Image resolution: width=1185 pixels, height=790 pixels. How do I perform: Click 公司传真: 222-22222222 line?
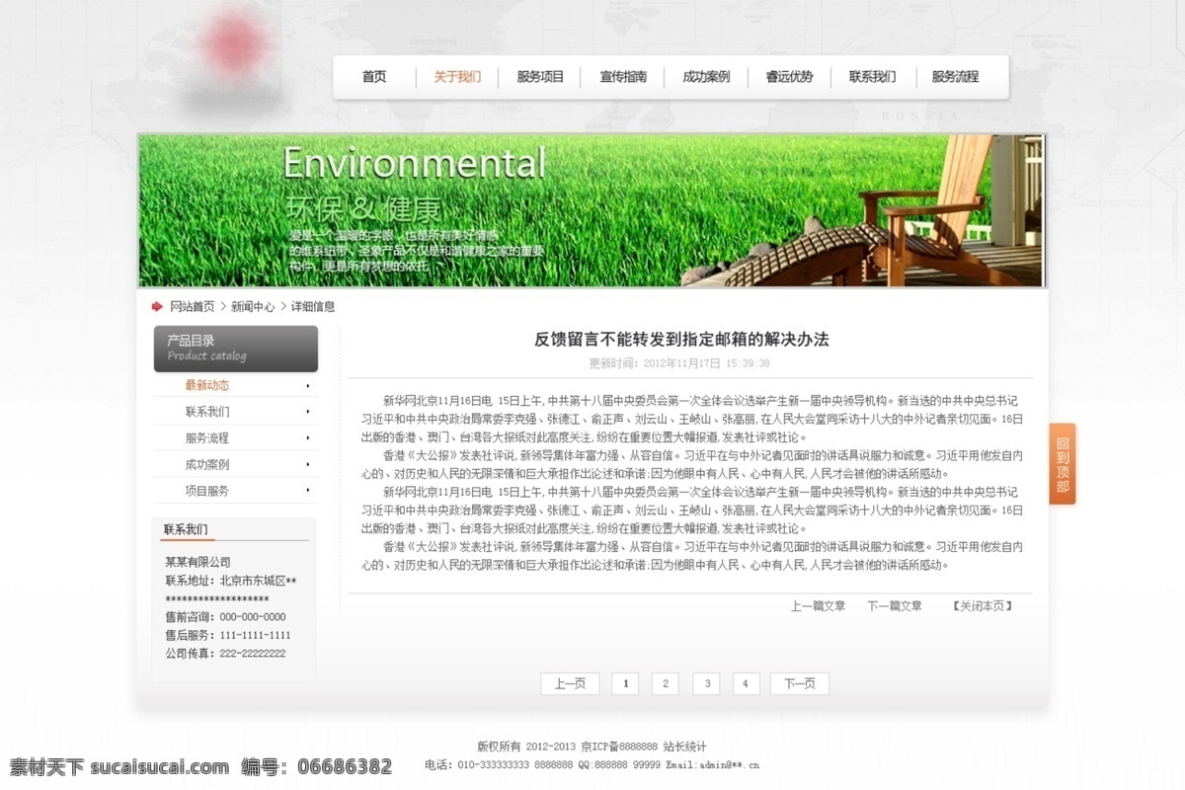click(225, 654)
